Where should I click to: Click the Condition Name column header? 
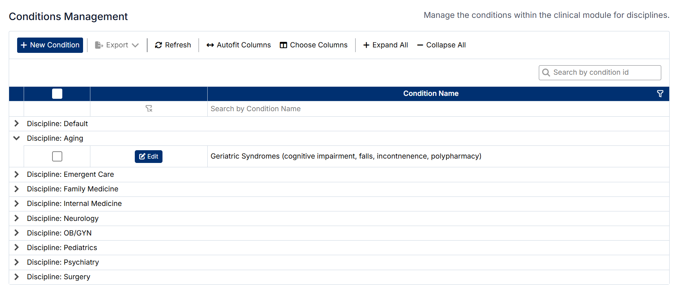coord(431,94)
